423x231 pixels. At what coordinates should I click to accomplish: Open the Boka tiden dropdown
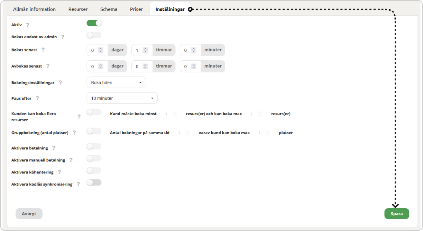pyautogui.click(x=116, y=82)
